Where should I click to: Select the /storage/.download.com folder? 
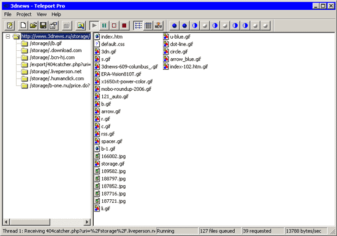56,50
